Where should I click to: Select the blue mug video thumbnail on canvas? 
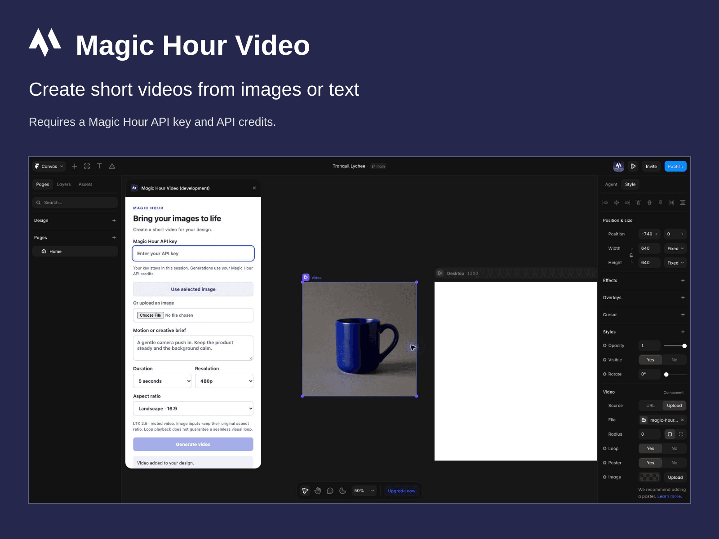359,339
